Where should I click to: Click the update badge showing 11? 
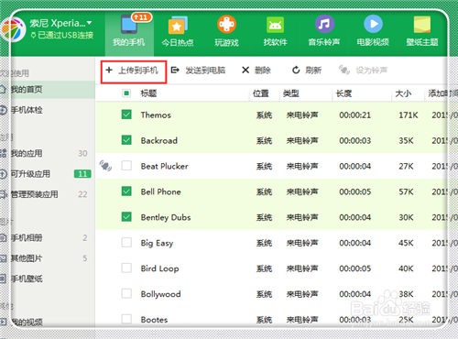(x=142, y=17)
